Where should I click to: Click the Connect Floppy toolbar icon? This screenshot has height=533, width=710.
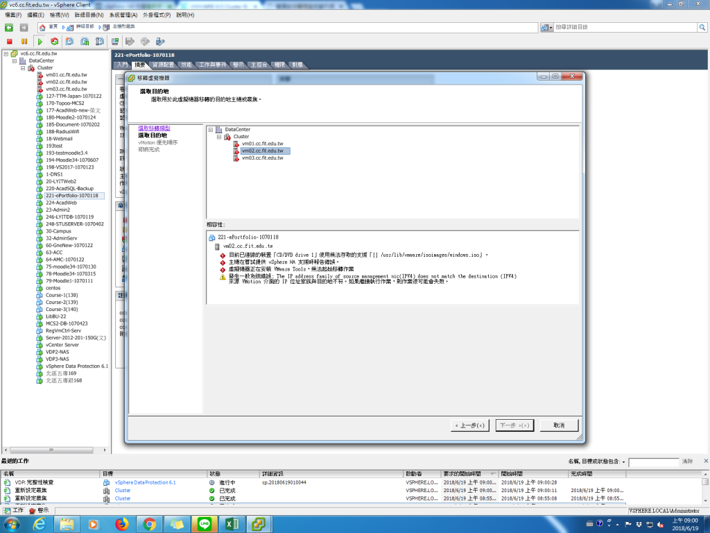coord(130,42)
